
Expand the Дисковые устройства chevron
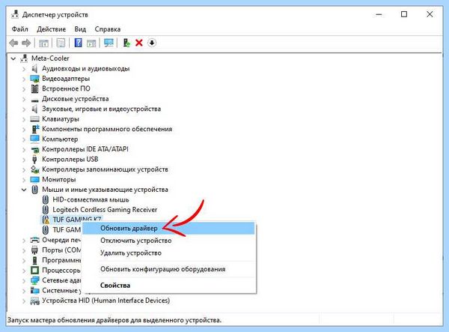tap(24, 99)
